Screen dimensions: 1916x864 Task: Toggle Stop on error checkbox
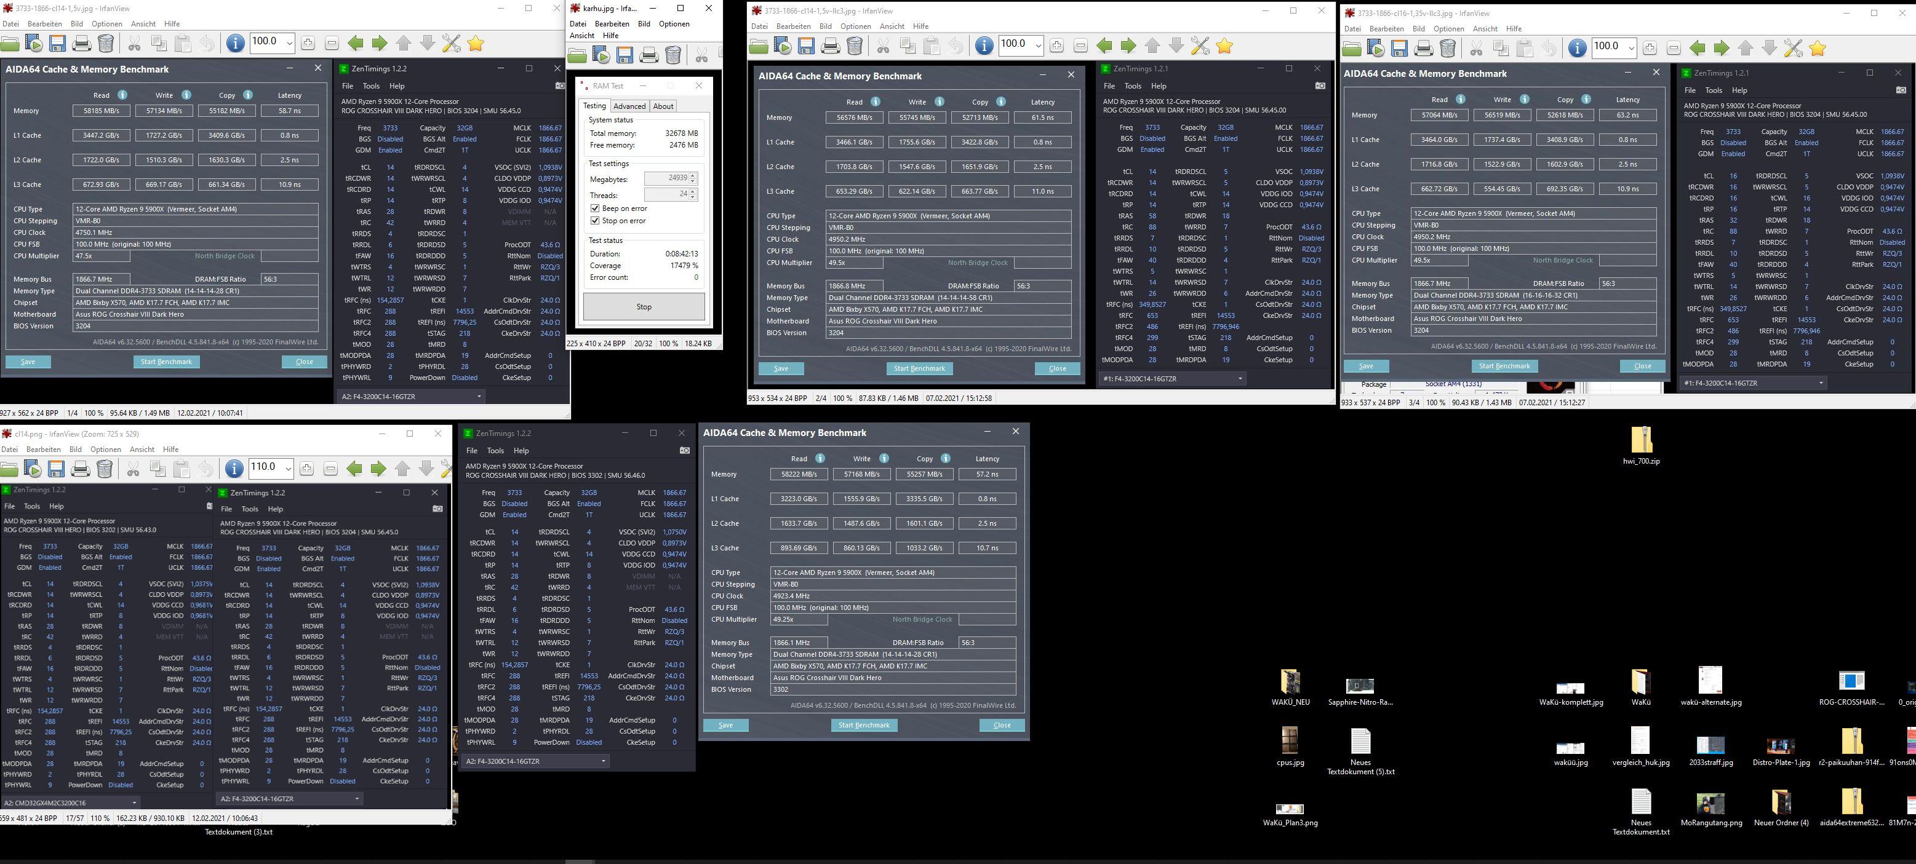(x=595, y=221)
